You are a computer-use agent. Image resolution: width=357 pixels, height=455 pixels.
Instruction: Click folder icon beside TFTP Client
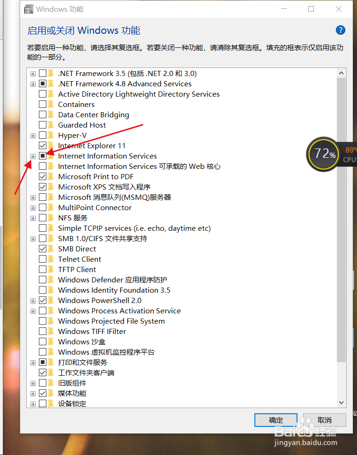[x=51, y=269]
